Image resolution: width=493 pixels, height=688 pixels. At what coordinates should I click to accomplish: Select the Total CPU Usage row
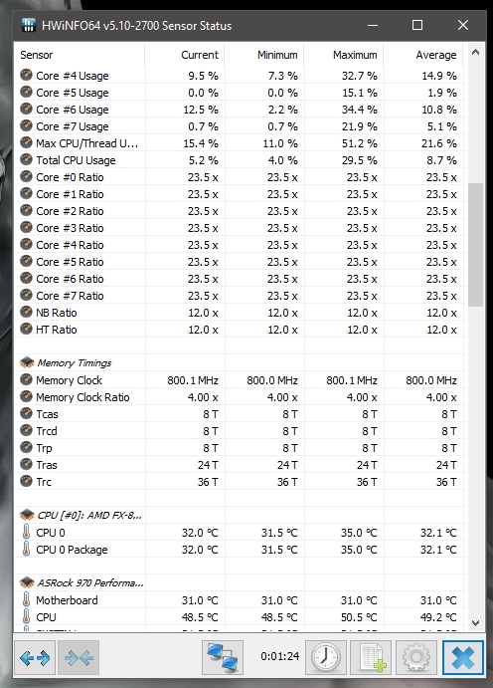[241, 160]
